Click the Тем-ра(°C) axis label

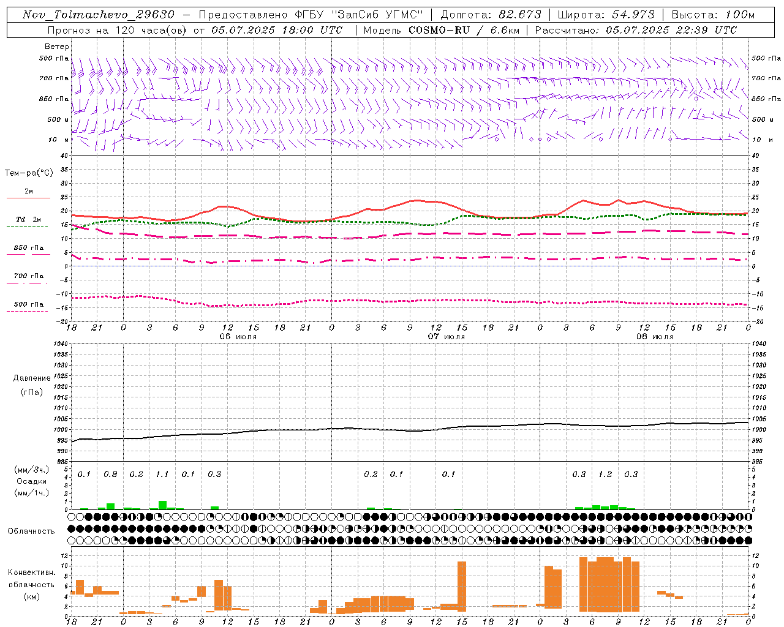29,173
